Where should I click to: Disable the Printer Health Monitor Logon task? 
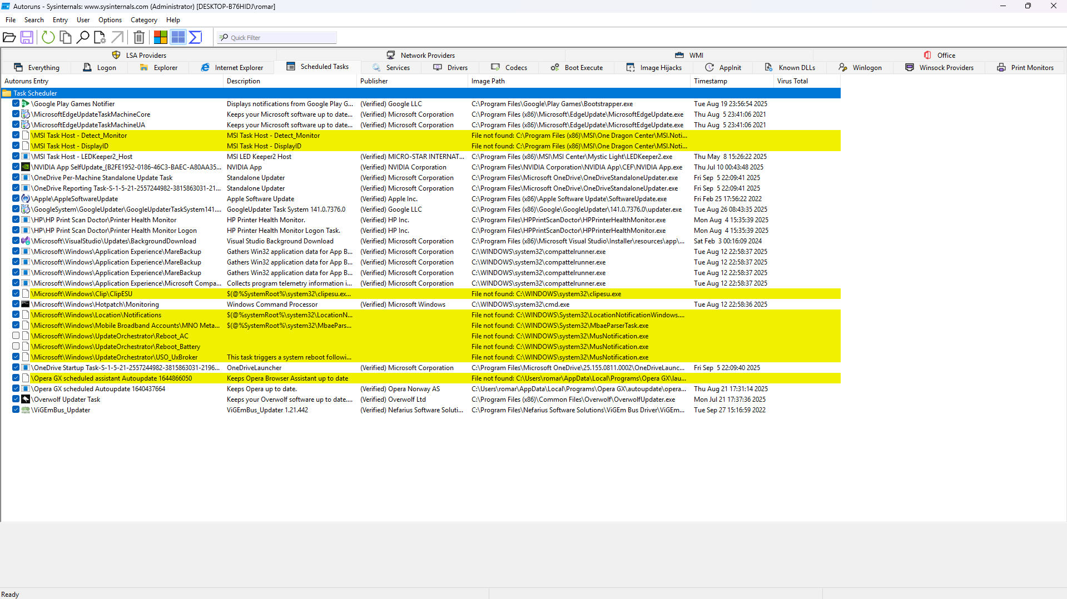pos(16,231)
